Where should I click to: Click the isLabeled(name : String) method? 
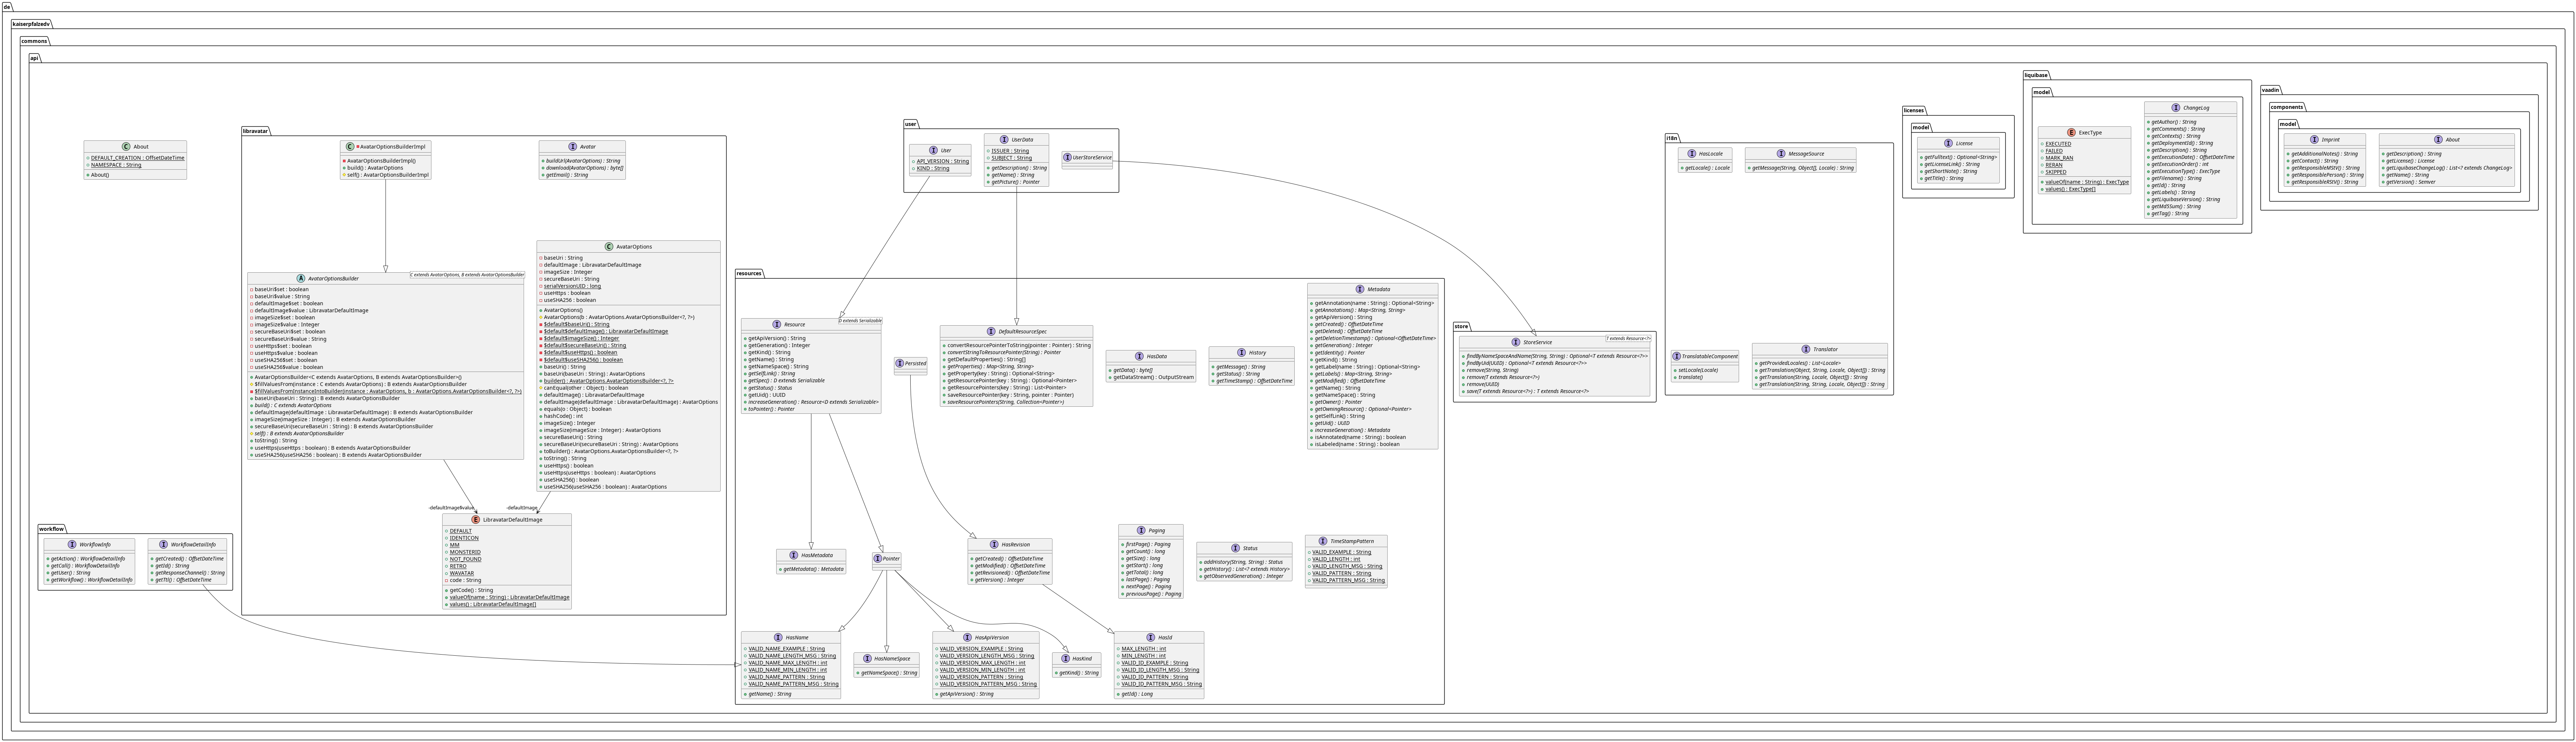pyautogui.click(x=1357, y=444)
